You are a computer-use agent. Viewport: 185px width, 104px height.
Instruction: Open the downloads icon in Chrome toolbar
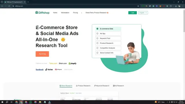176,6
